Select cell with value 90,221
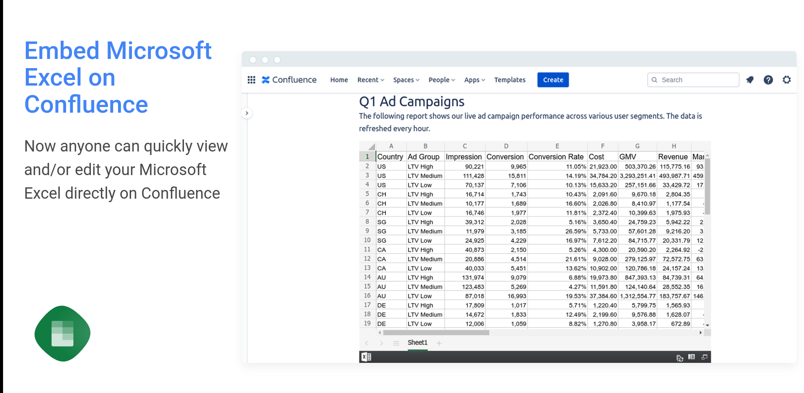The height and width of the screenshot is (393, 804). point(465,166)
